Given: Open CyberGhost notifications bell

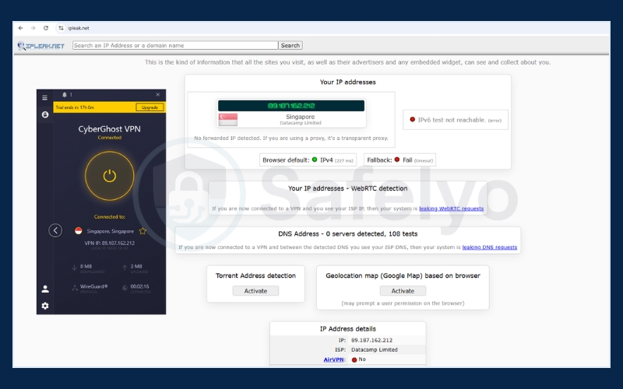Looking at the screenshot, I should [x=65, y=94].
